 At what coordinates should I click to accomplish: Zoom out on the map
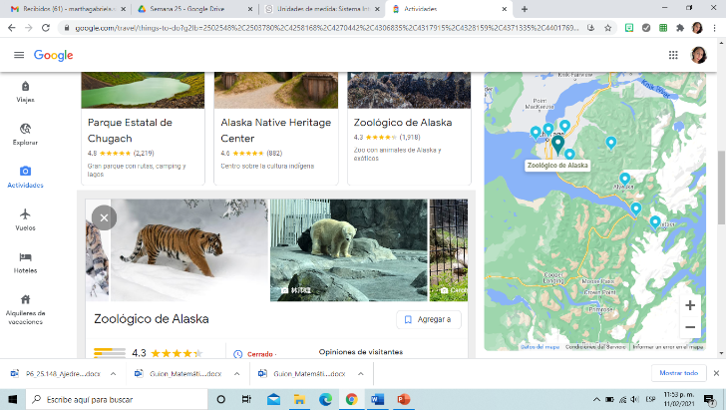click(689, 327)
